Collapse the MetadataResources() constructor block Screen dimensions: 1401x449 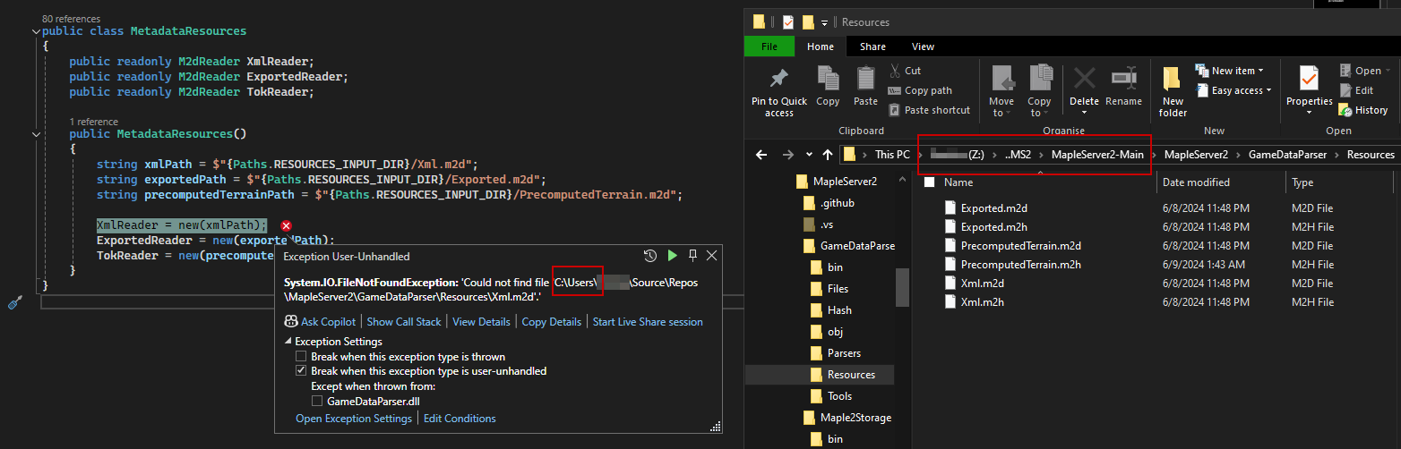coord(36,134)
